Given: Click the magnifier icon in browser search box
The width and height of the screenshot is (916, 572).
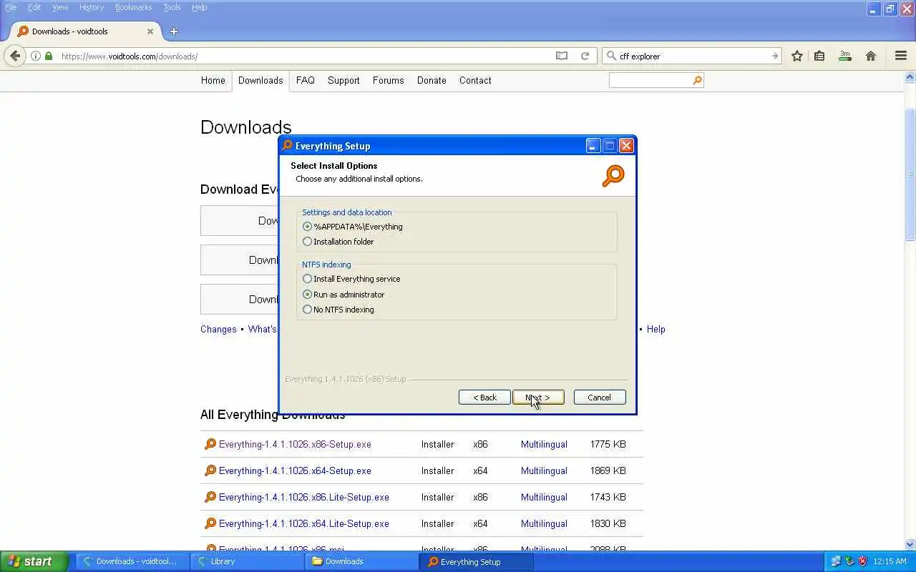Looking at the screenshot, I should (611, 56).
